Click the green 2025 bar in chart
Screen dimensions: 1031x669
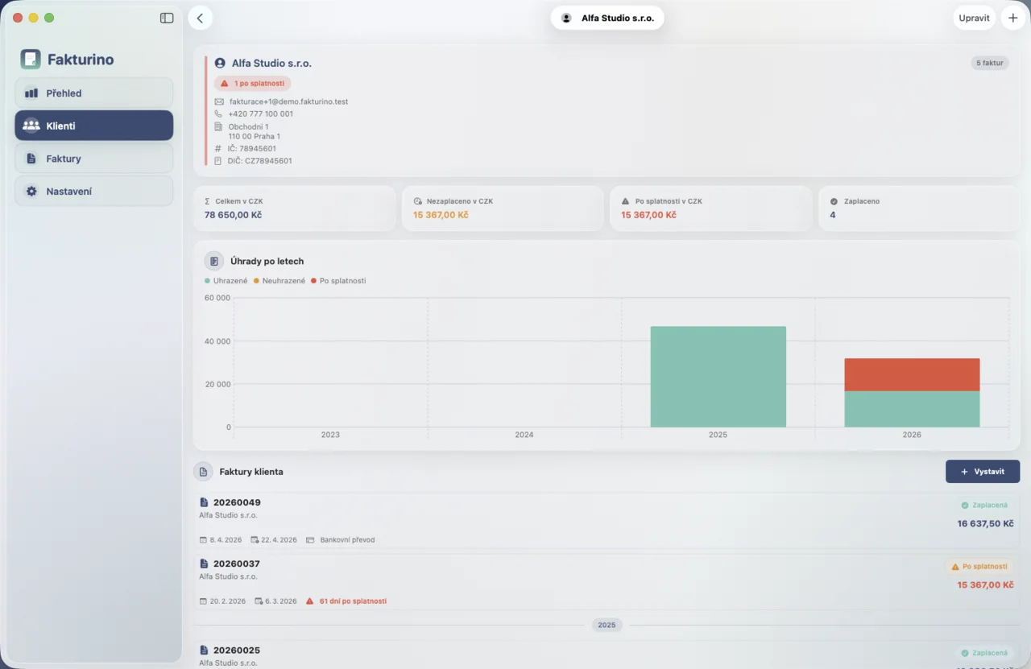(x=718, y=377)
